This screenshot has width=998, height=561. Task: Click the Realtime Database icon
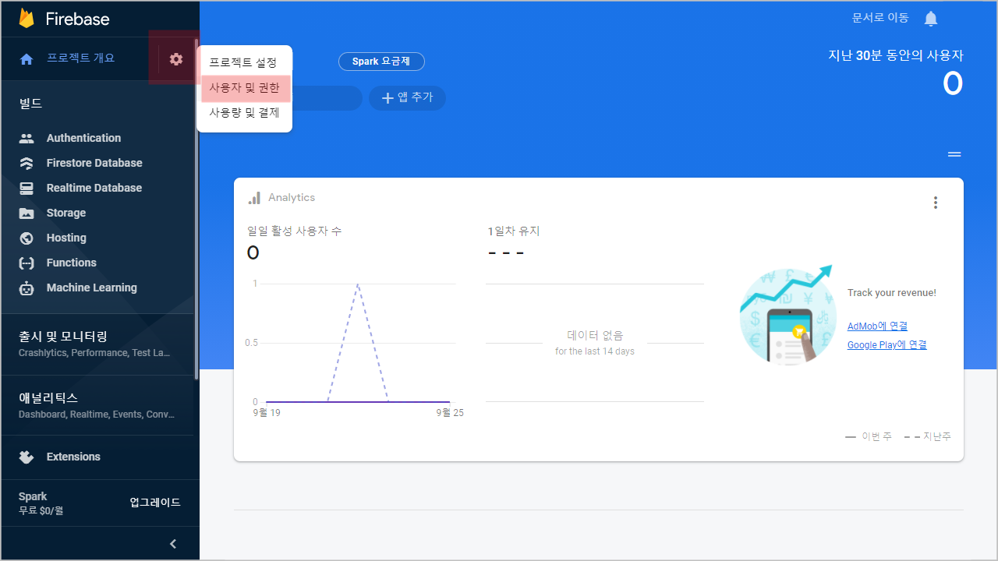click(x=27, y=188)
